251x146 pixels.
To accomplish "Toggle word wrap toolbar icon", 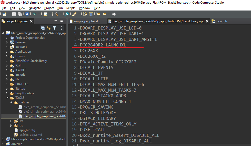I will coord(85,14).
